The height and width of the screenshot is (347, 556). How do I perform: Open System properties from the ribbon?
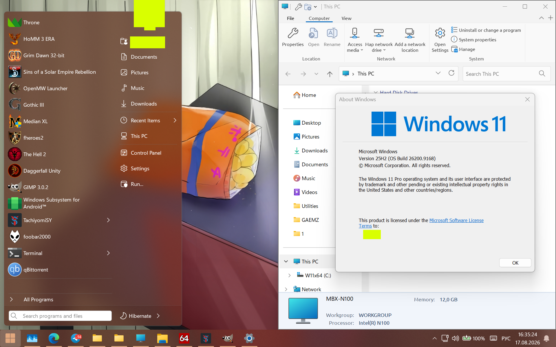[x=474, y=40]
